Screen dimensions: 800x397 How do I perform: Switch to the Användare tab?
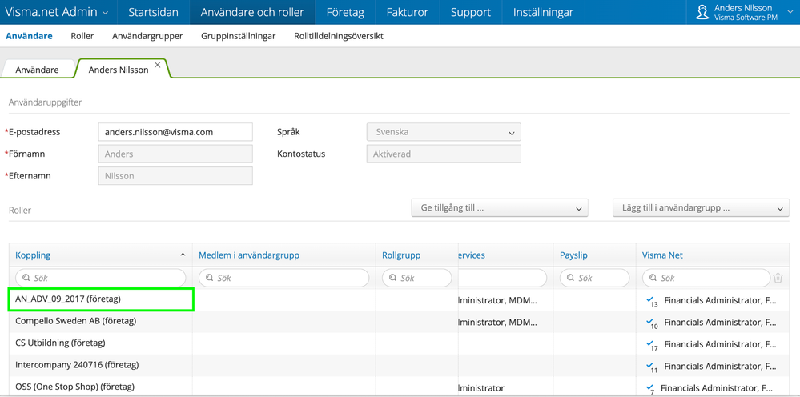(x=38, y=70)
